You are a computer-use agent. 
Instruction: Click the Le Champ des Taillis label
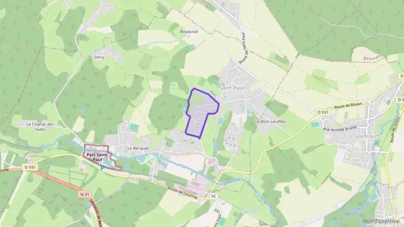40,127
